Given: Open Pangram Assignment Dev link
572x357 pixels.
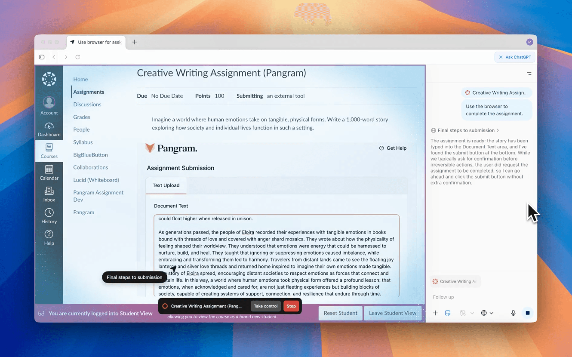Looking at the screenshot, I should pos(98,196).
